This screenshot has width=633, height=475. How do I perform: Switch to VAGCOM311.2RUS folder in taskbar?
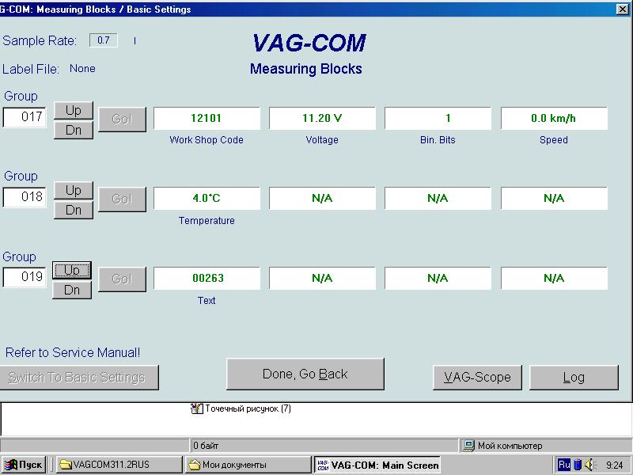coord(117,465)
